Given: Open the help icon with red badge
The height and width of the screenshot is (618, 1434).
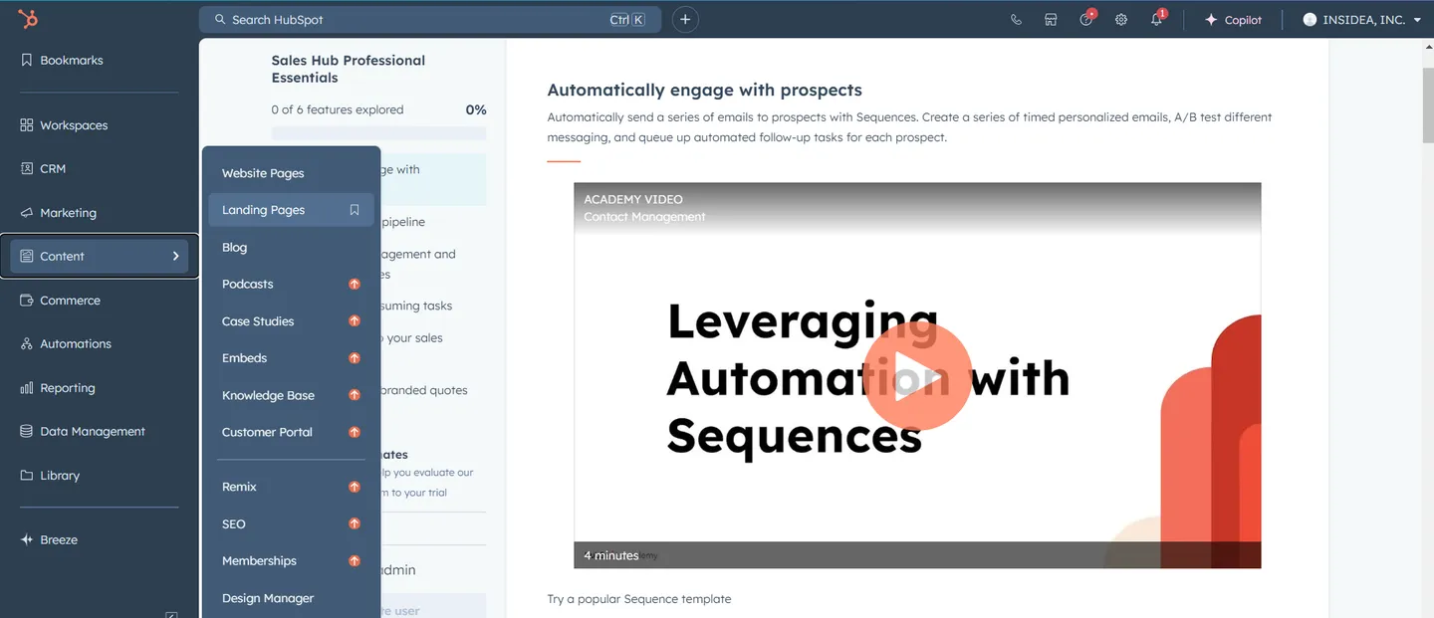Looking at the screenshot, I should [1086, 19].
